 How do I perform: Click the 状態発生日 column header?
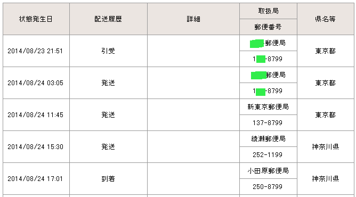point(36,19)
